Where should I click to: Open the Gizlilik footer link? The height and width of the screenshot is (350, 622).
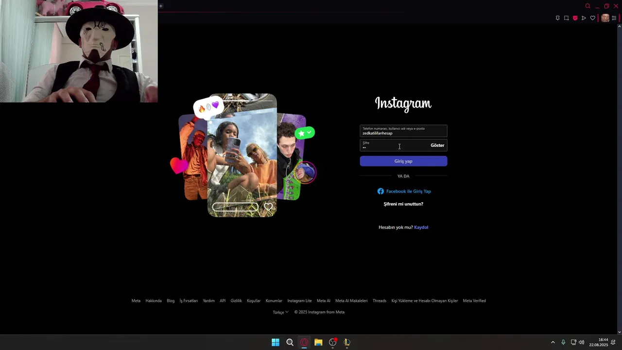[x=236, y=300]
